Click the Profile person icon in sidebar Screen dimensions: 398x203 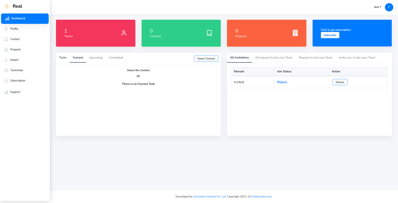tap(6, 29)
